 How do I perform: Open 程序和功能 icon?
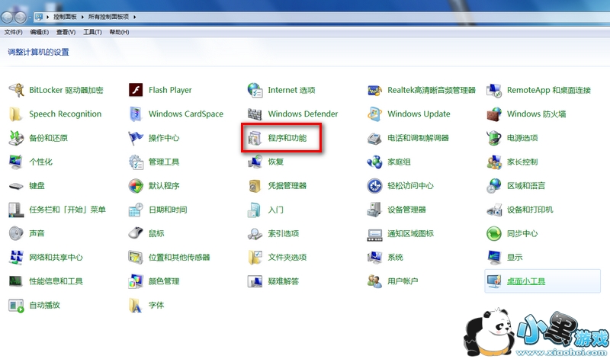[x=255, y=138]
